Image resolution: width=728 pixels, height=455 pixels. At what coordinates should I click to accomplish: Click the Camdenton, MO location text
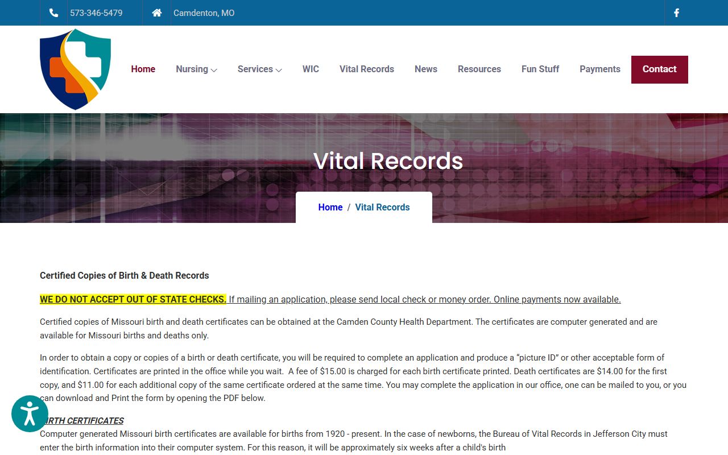click(x=204, y=13)
